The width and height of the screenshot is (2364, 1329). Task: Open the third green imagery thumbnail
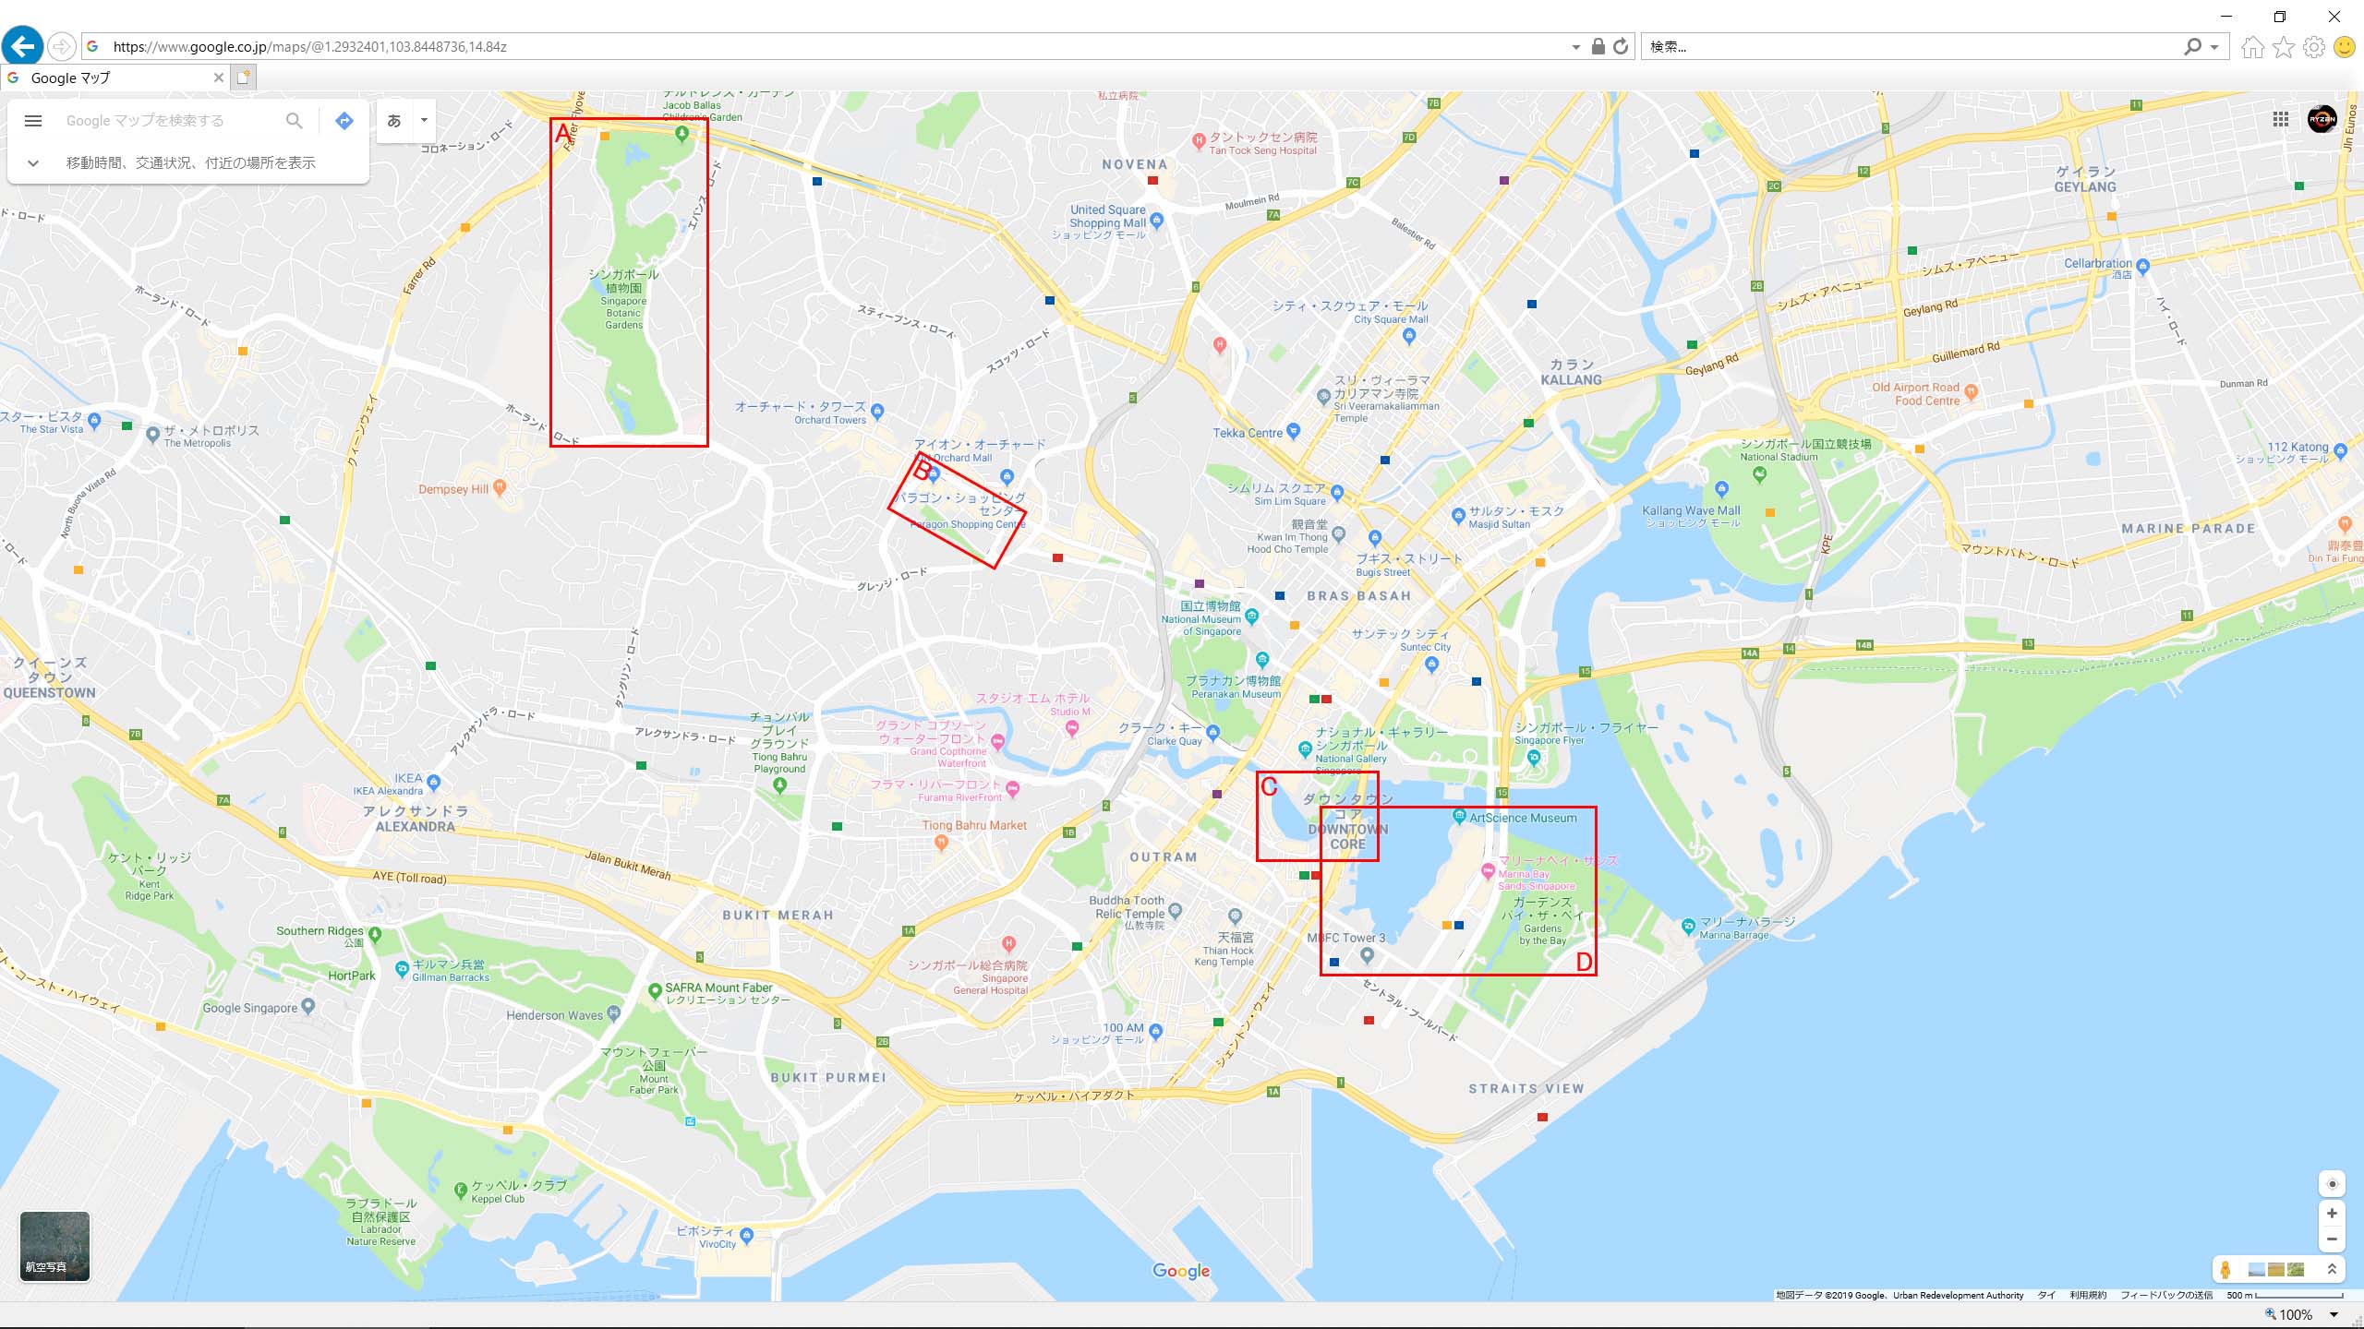(2296, 1270)
